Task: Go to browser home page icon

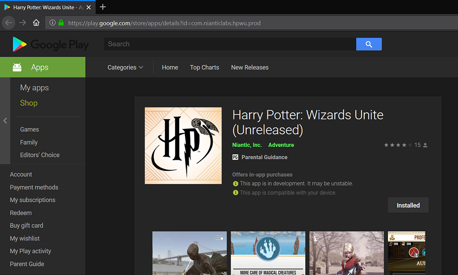Action: click(36, 23)
